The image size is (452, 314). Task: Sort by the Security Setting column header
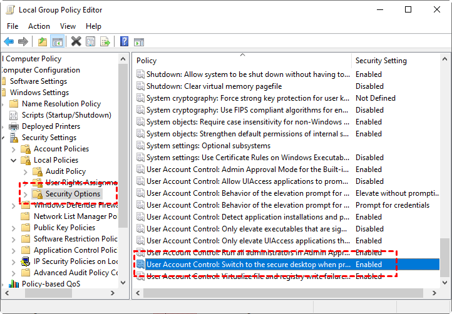(x=381, y=61)
